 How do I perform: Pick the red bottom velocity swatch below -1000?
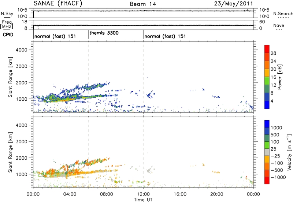point(267,180)
